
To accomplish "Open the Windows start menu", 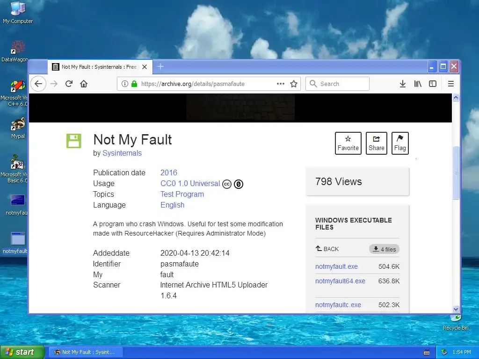I will (22, 352).
